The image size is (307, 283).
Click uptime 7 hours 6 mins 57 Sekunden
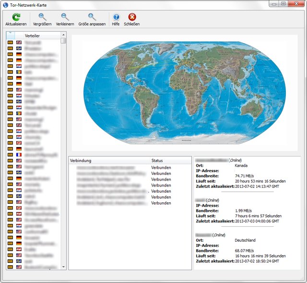[x=258, y=216]
